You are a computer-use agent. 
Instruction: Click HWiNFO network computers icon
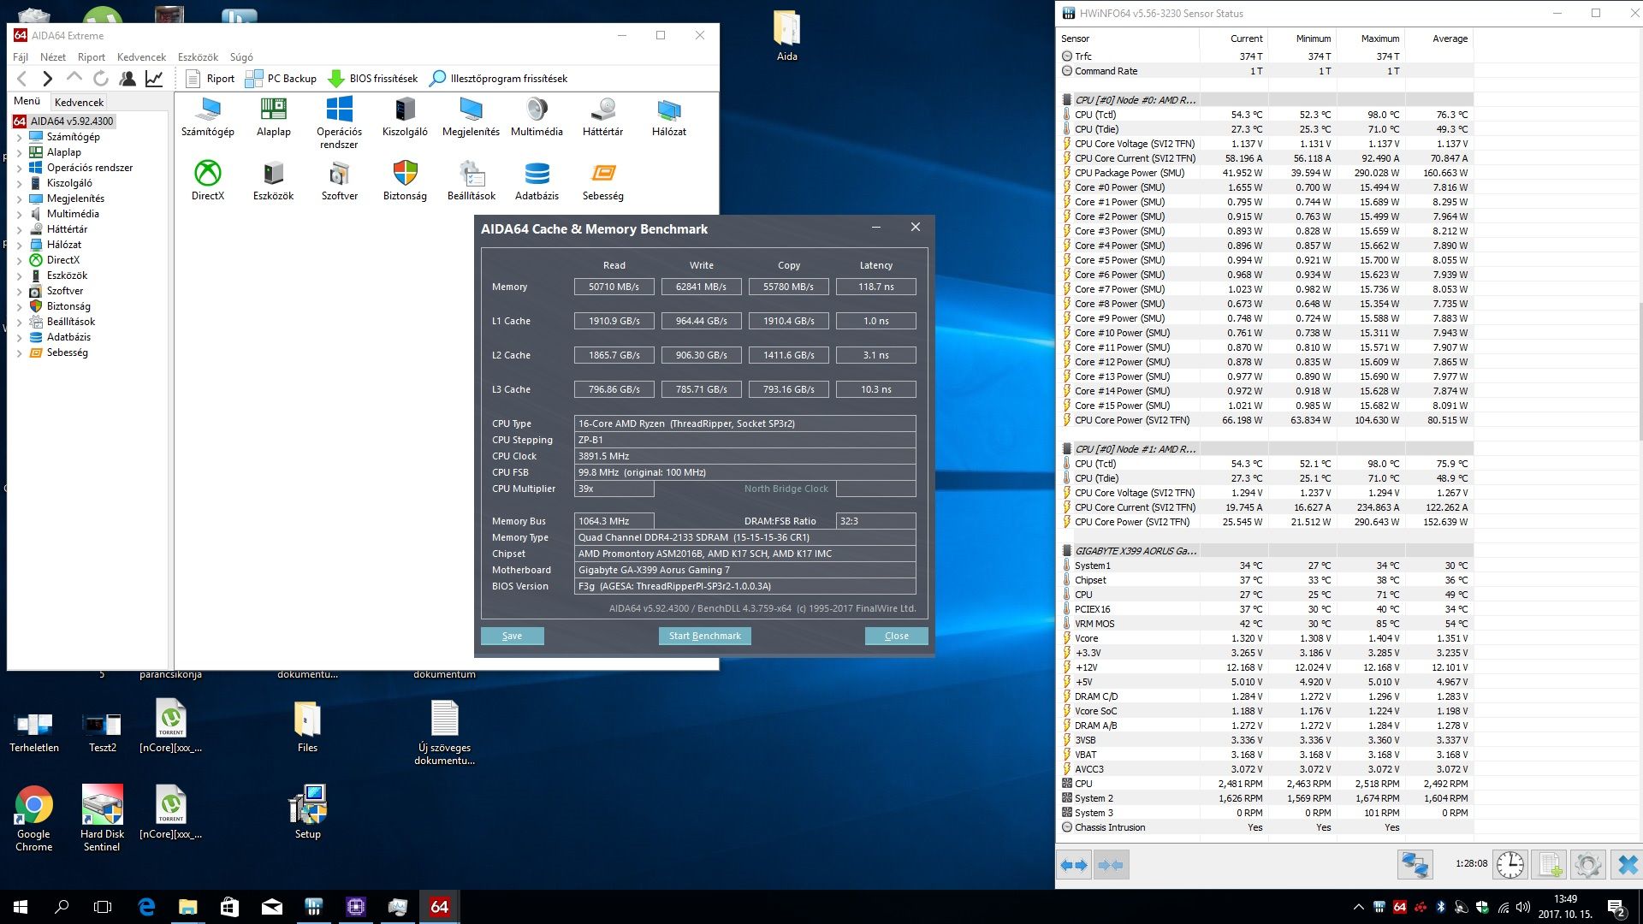(1415, 864)
